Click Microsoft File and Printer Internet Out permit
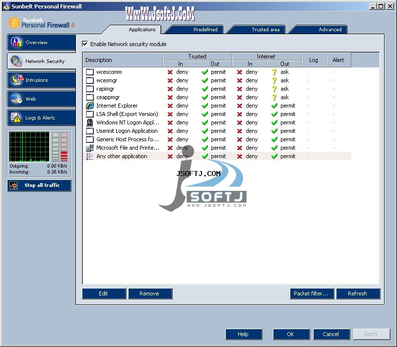Screen dimensions: 397x347 point(288,148)
